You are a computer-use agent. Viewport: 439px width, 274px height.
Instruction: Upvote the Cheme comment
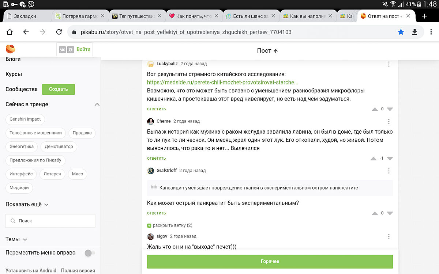(x=374, y=159)
